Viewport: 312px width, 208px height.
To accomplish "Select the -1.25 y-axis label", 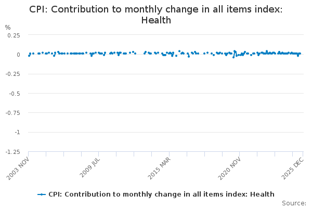I will click(x=12, y=152).
